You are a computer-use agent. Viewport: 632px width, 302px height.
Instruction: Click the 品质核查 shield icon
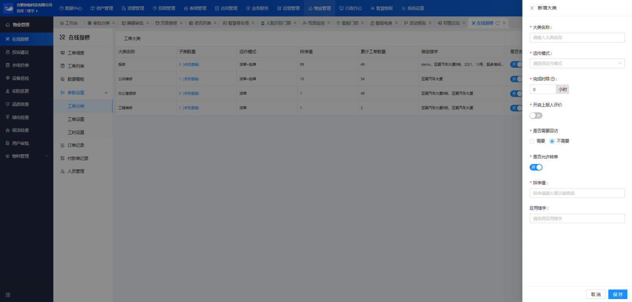click(8, 104)
